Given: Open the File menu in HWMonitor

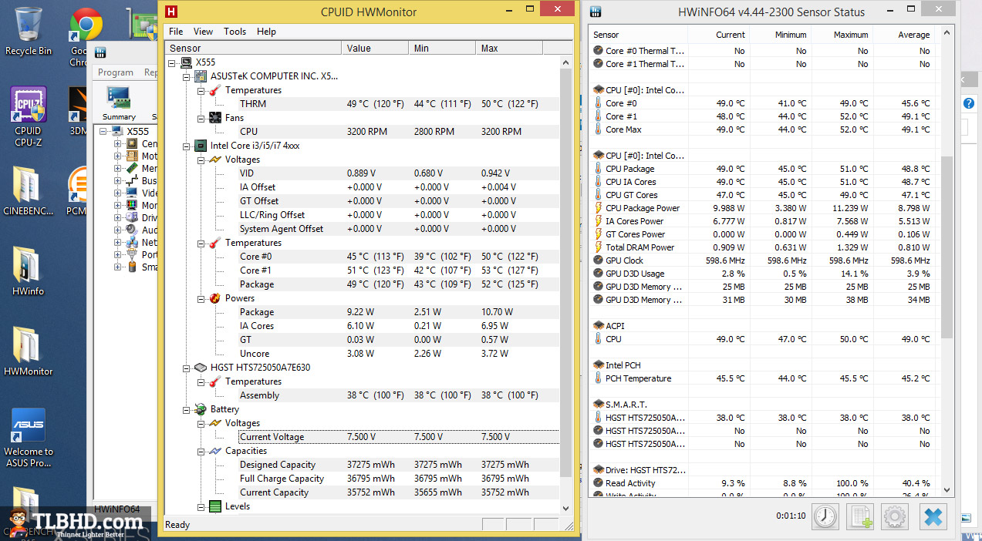Looking at the screenshot, I should point(176,32).
